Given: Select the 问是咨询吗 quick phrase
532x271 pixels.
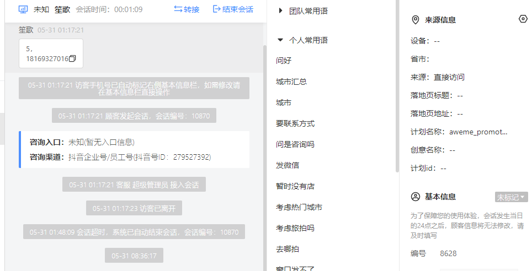Looking at the screenshot, I should click(x=295, y=145).
